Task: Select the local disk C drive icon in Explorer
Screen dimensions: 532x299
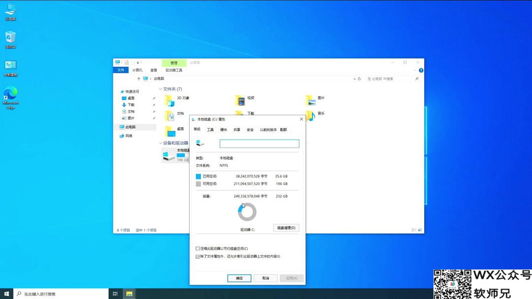Action: [168, 155]
